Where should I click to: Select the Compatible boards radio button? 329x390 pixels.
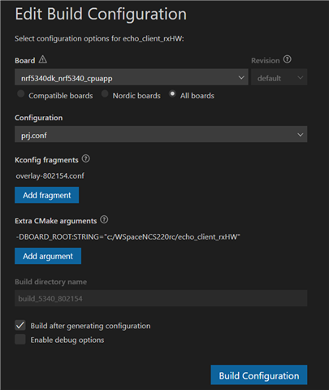pyautogui.click(x=21, y=94)
